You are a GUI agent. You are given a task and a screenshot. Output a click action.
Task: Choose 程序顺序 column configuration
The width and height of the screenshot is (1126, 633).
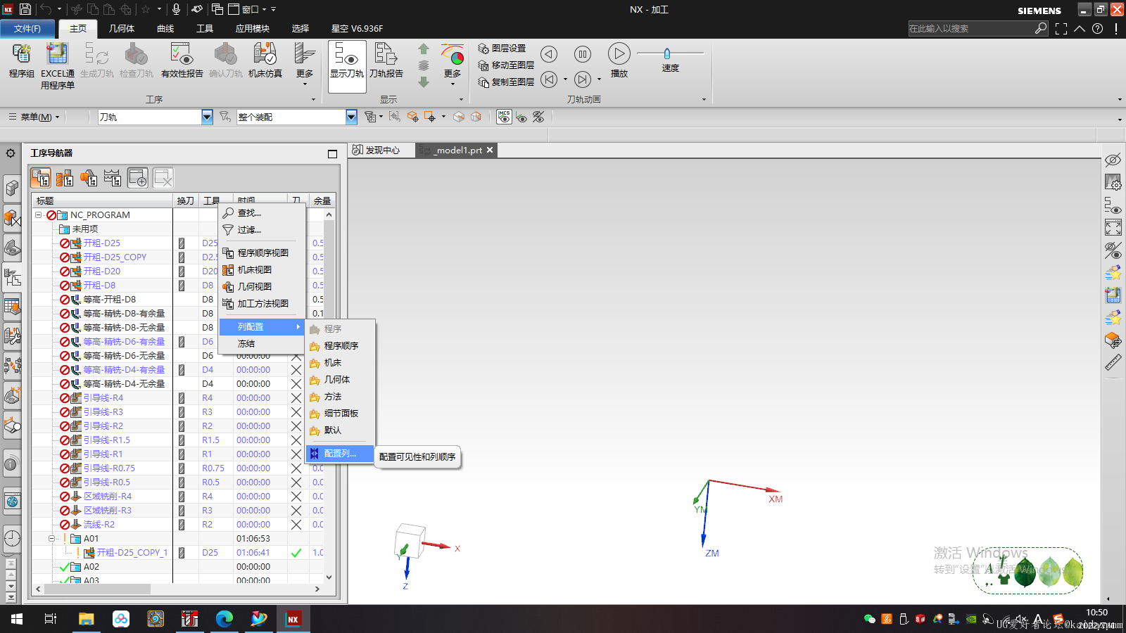click(x=341, y=346)
